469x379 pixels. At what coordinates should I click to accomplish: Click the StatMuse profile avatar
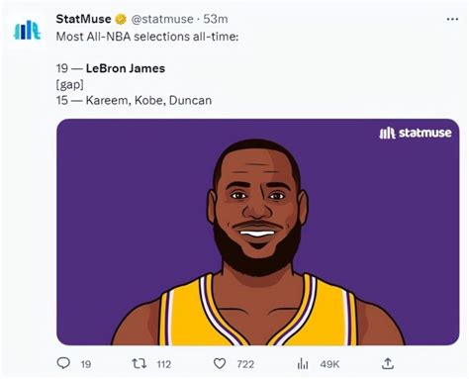coord(27,31)
